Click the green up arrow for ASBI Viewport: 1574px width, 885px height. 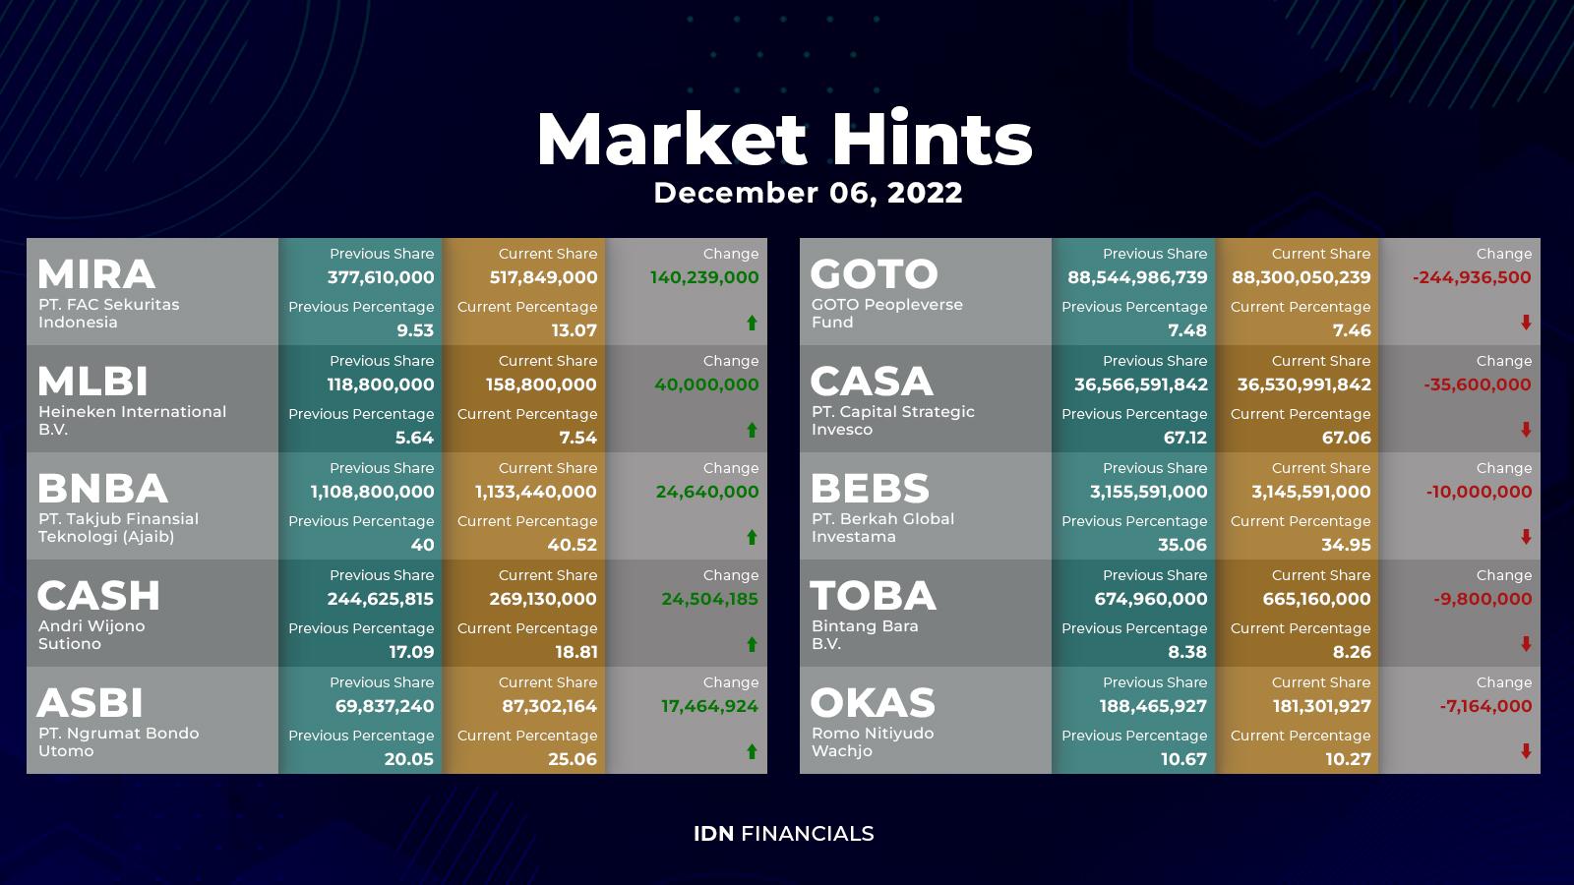(x=752, y=751)
